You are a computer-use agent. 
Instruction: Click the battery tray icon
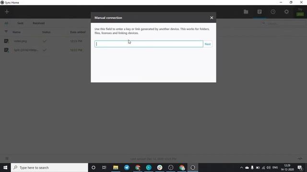pyautogui.click(x=258, y=168)
